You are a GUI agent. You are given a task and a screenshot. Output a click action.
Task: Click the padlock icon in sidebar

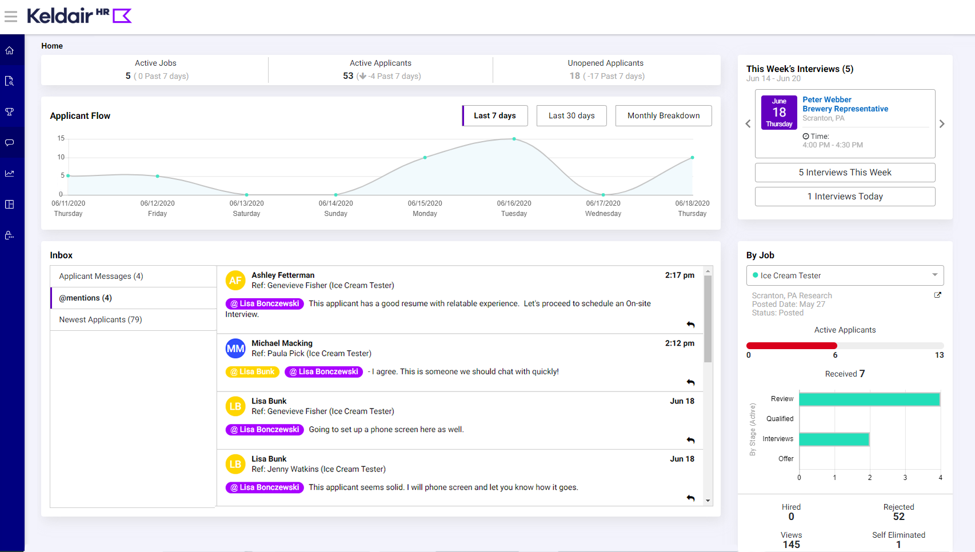10,235
